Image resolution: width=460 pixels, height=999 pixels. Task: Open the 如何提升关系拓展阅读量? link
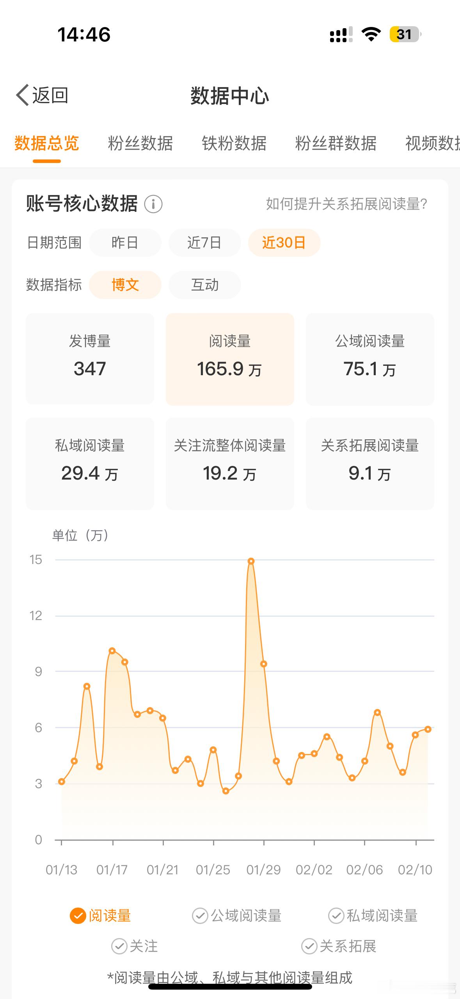click(x=347, y=204)
